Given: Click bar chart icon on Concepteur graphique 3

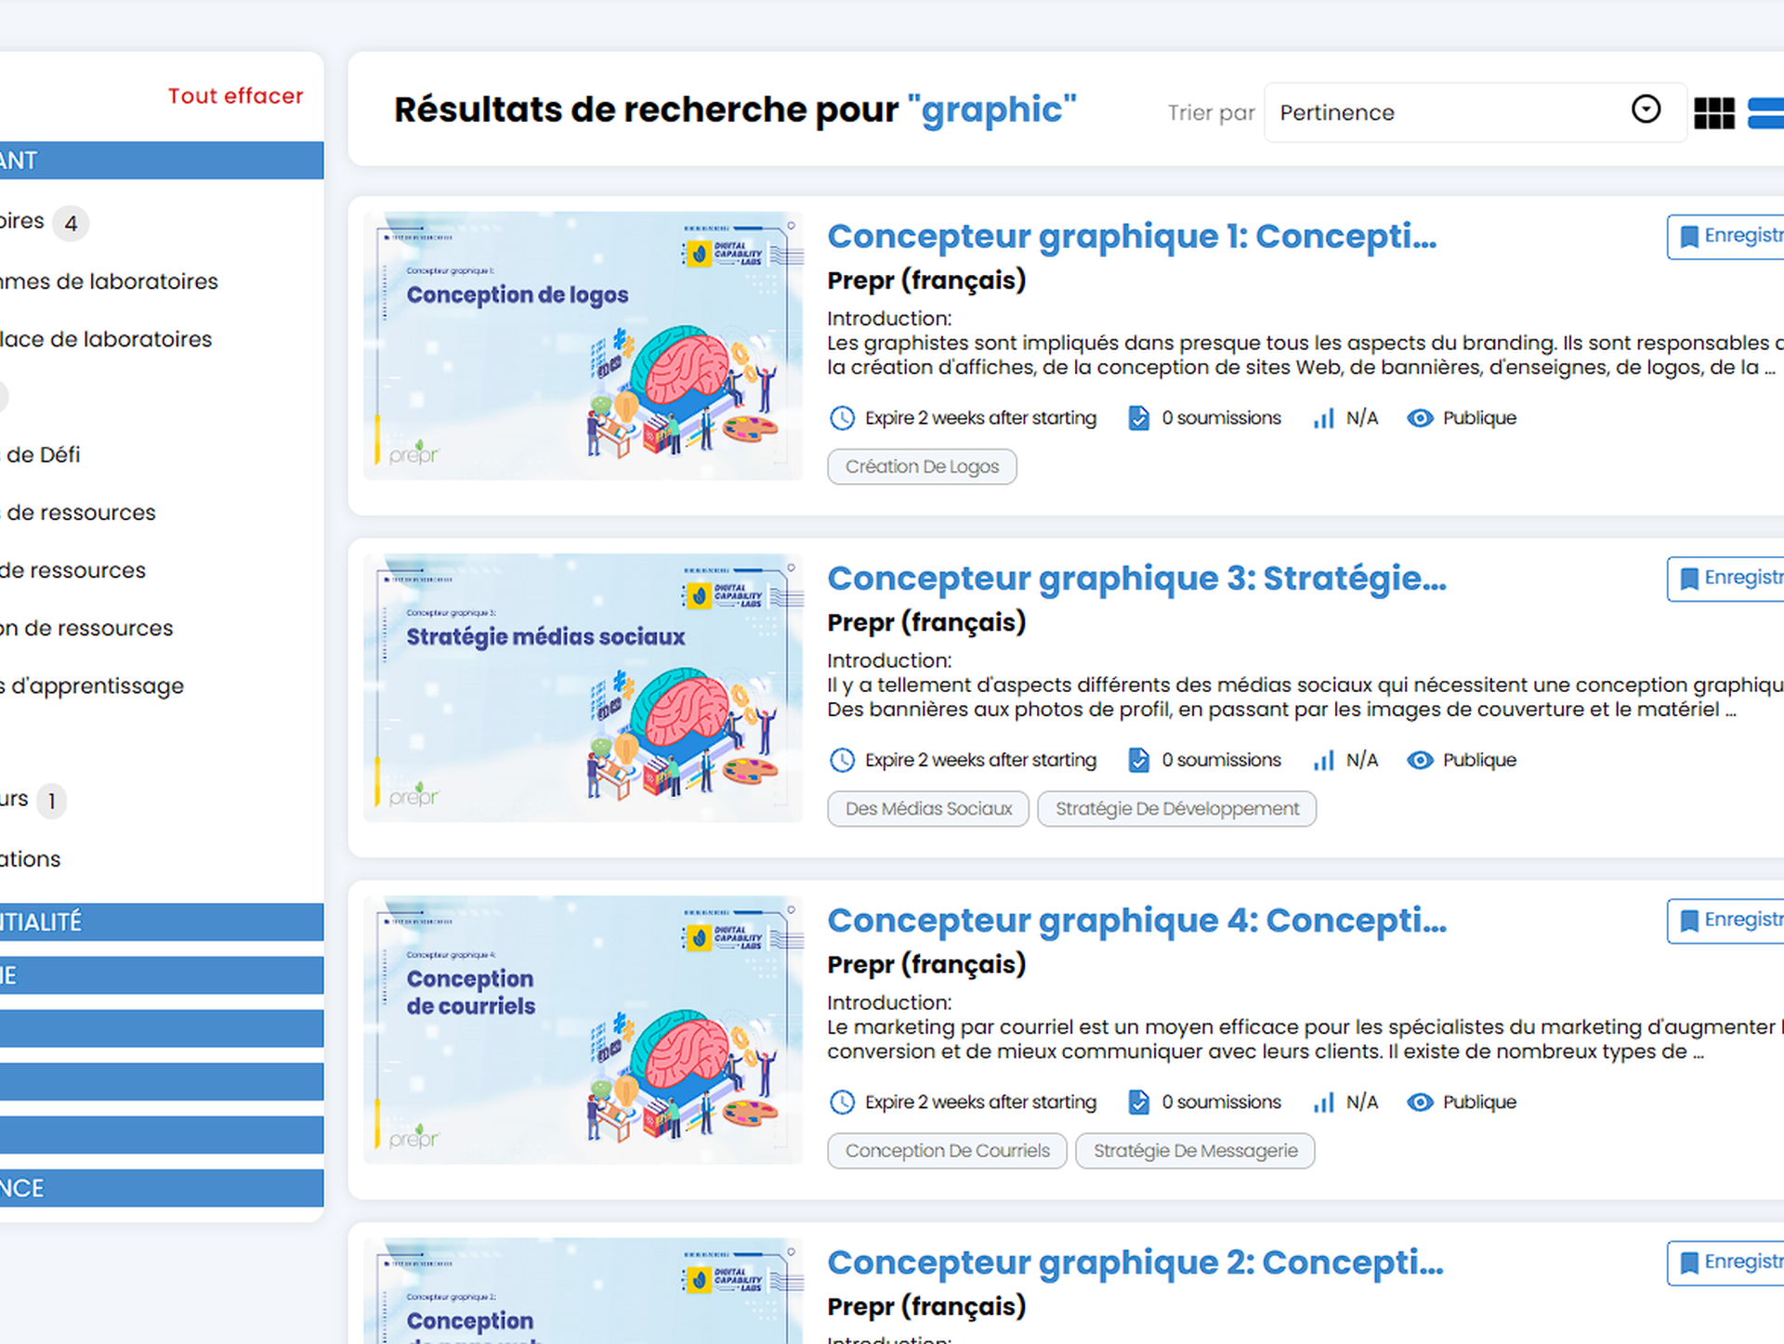Looking at the screenshot, I should tap(1324, 761).
